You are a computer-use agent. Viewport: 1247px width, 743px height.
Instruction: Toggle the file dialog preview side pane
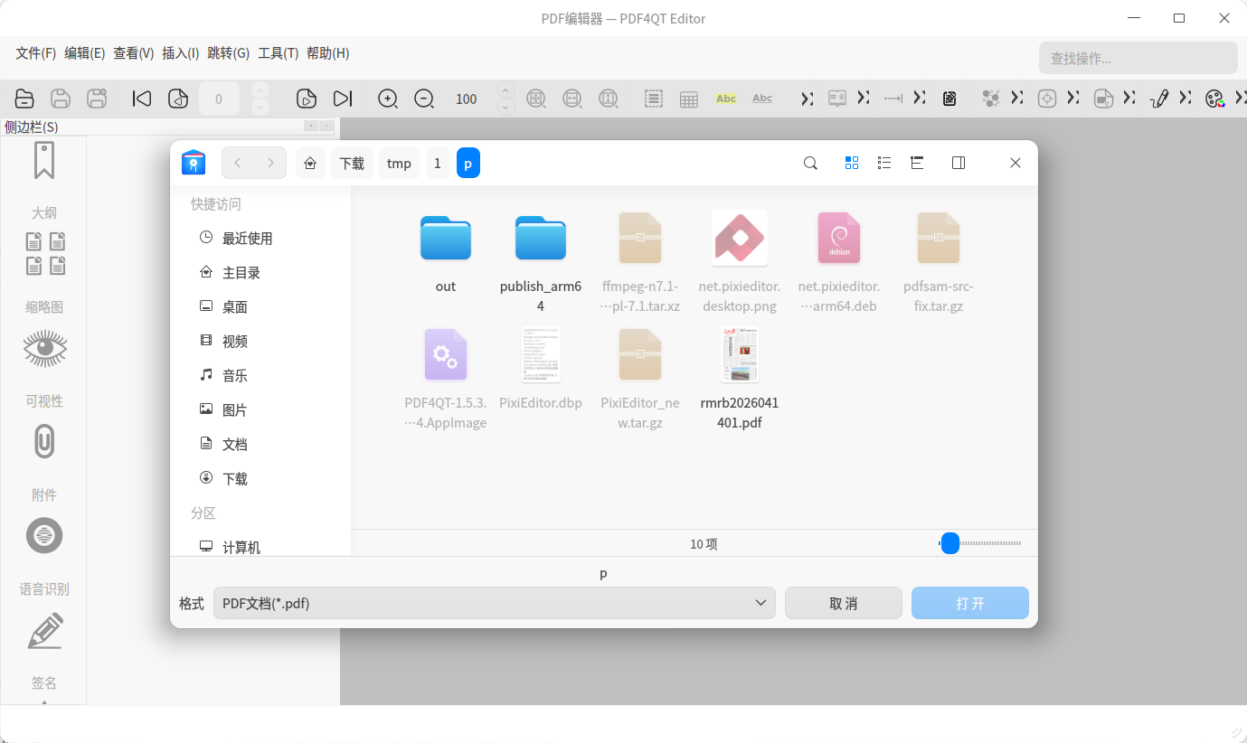click(959, 163)
